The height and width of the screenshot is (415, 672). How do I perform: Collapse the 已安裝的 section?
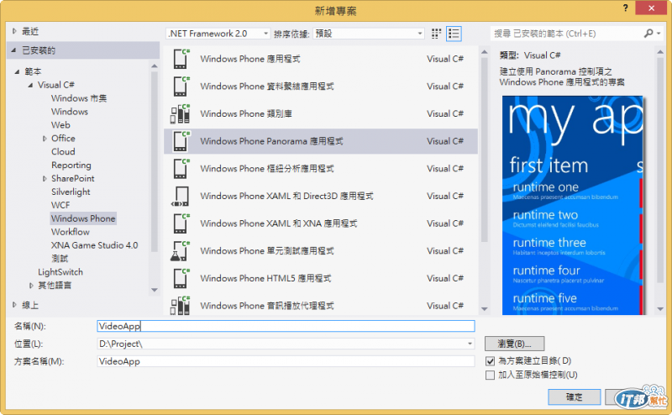pos(14,50)
